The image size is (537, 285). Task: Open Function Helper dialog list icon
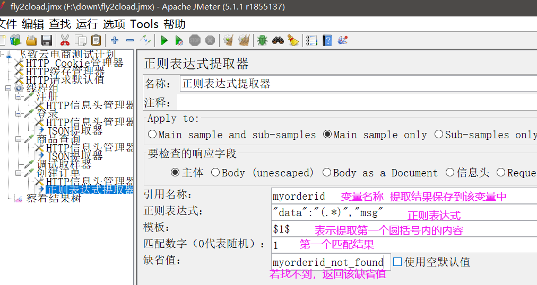point(311,40)
